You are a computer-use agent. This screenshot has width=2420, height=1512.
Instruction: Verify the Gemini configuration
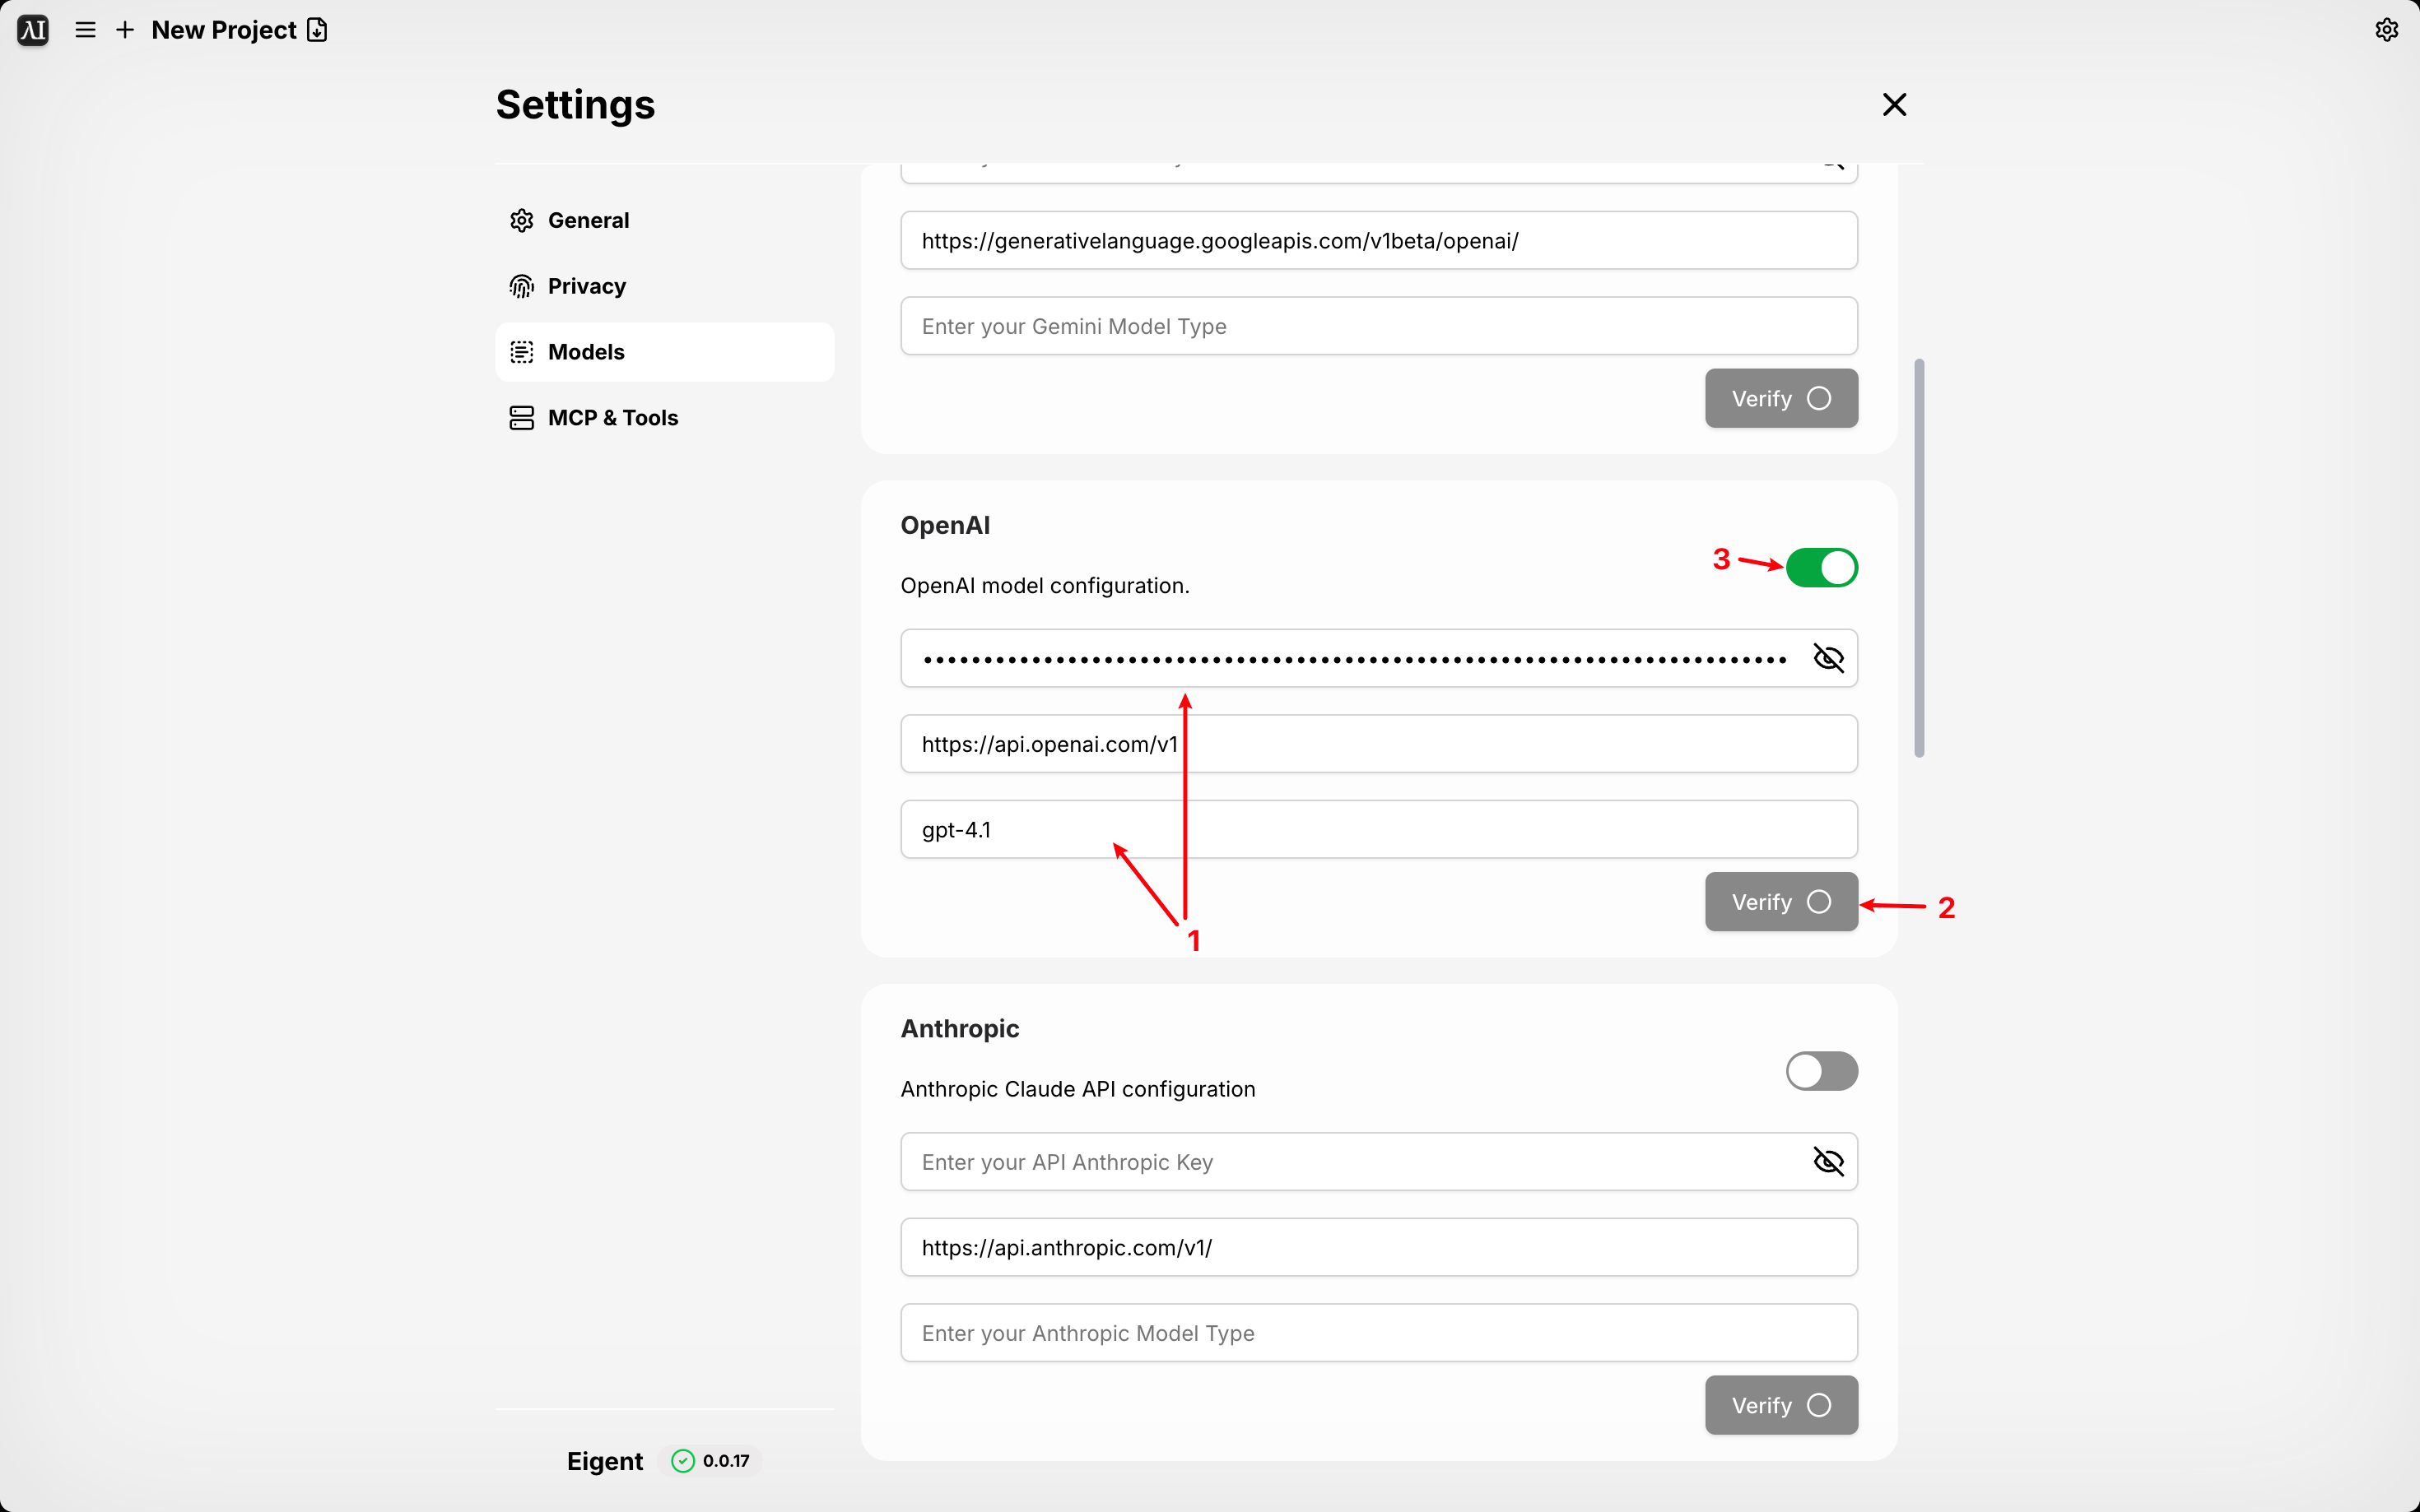pos(1780,398)
